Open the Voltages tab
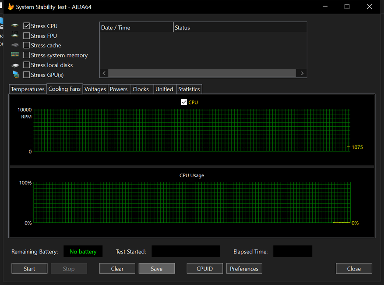 [x=95, y=89]
